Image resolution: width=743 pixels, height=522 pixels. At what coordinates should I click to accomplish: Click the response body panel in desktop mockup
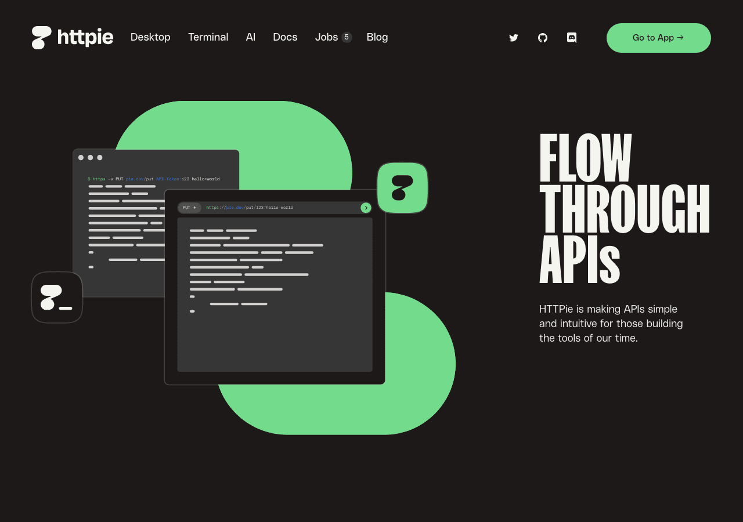(x=275, y=295)
